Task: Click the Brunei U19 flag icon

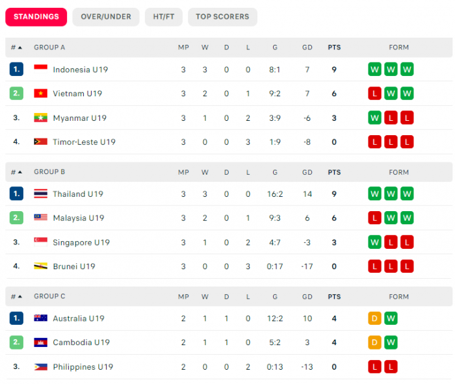Action: [40, 266]
